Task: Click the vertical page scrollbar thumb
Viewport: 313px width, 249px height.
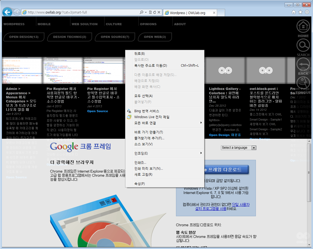Action: coord(309,173)
